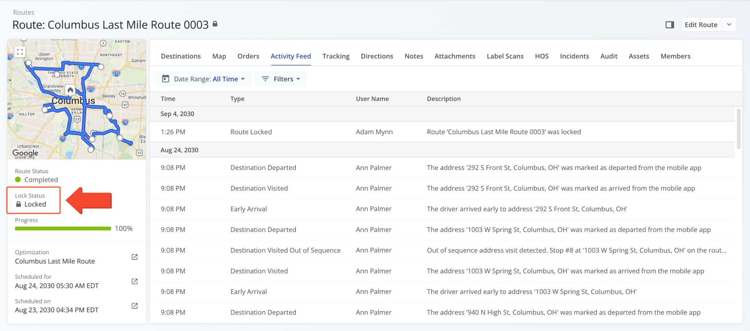Open the HOS tab
The width and height of the screenshot is (750, 331).
click(542, 56)
